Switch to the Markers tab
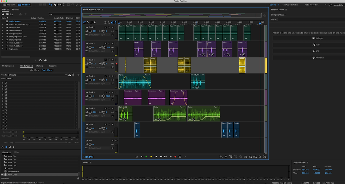This screenshot has width=345, height=184. [x=39, y=66]
